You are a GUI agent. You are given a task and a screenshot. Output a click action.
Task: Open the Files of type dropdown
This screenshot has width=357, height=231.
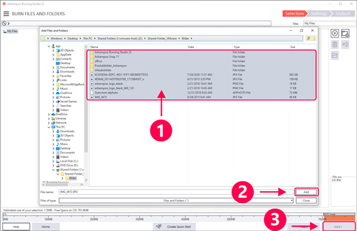pos(176,201)
